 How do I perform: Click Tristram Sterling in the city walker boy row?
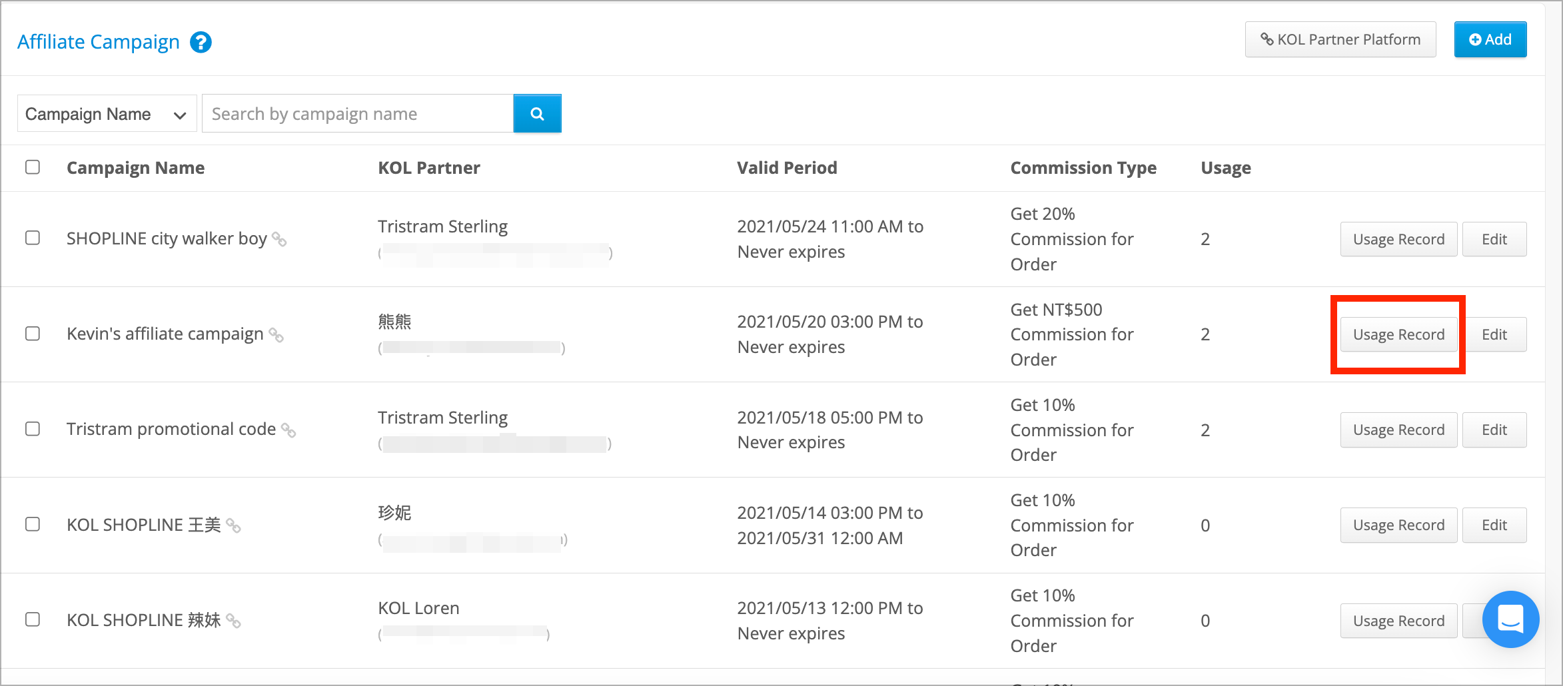pos(442,226)
